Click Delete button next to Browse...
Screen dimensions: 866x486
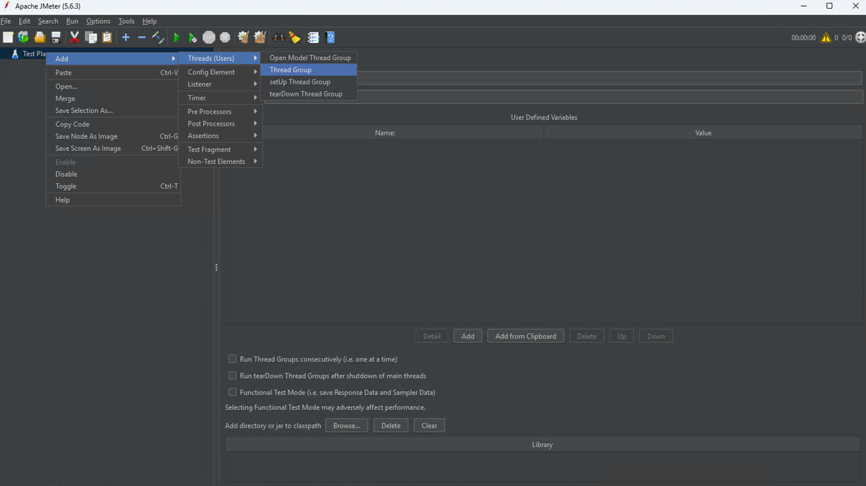pyautogui.click(x=391, y=425)
